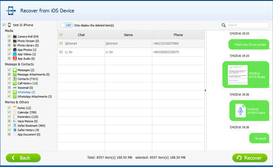Open the WhatsApp icon in sidebar
Viewport: 273px width, 167px height.
point(15,92)
